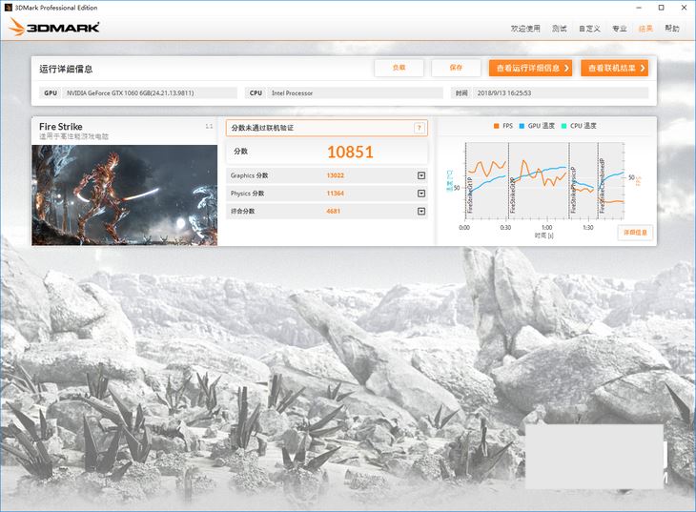Open the 欢迎使用 tab
Viewport: 696px width, 512px height.
(525, 29)
